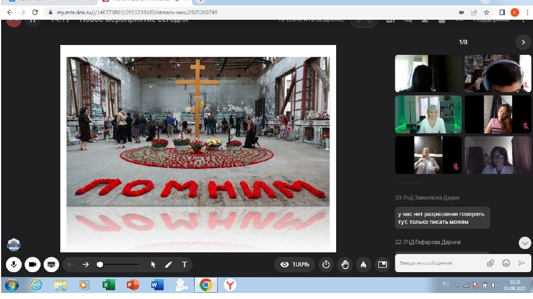The height and width of the screenshot is (299, 533).
Task: Open the Chrome profile avatar K
Action: (x=515, y=13)
